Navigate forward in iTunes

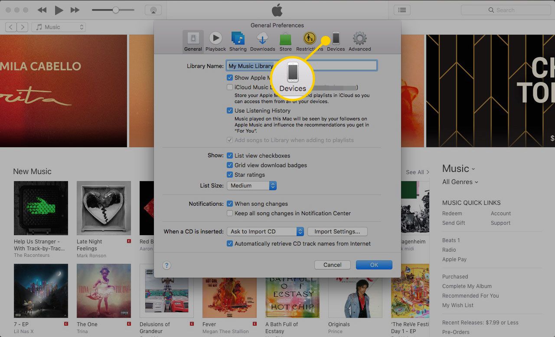pyautogui.click(x=23, y=27)
